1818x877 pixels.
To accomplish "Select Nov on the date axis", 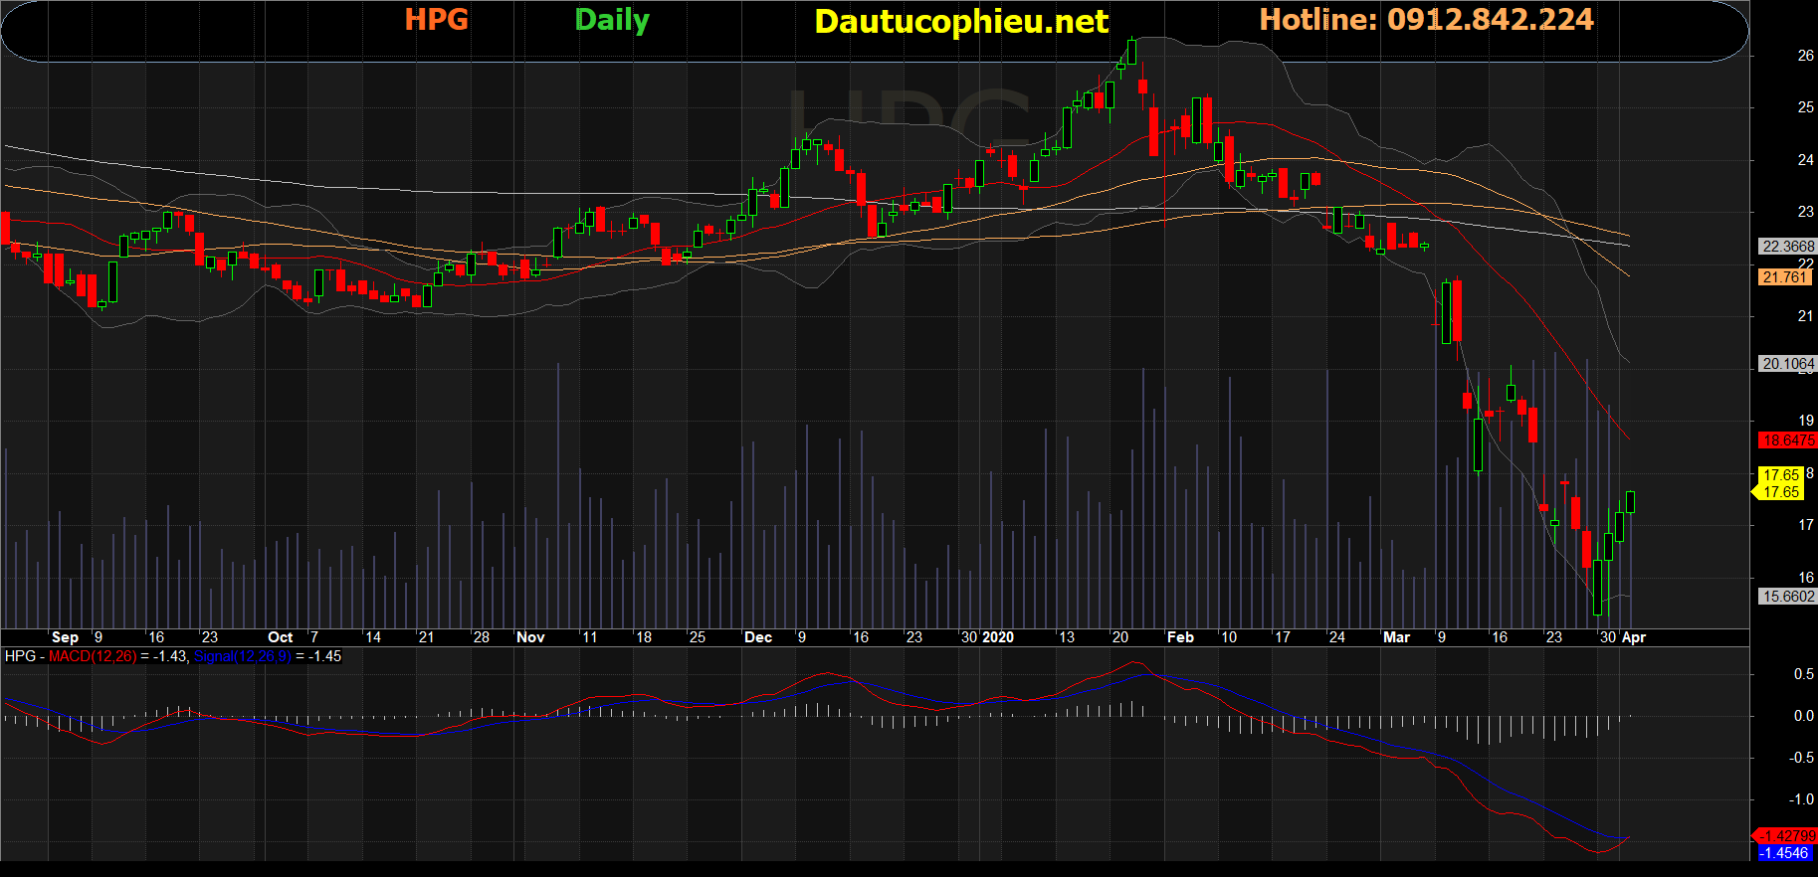I will (x=530, y=637).
